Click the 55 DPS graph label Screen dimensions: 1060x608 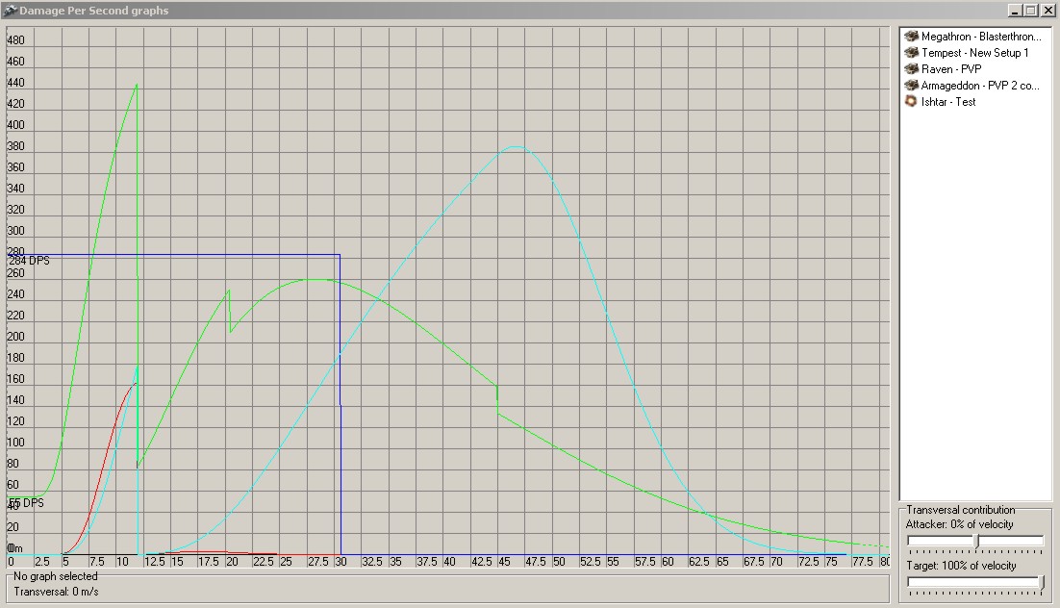(x=26, y=503)
